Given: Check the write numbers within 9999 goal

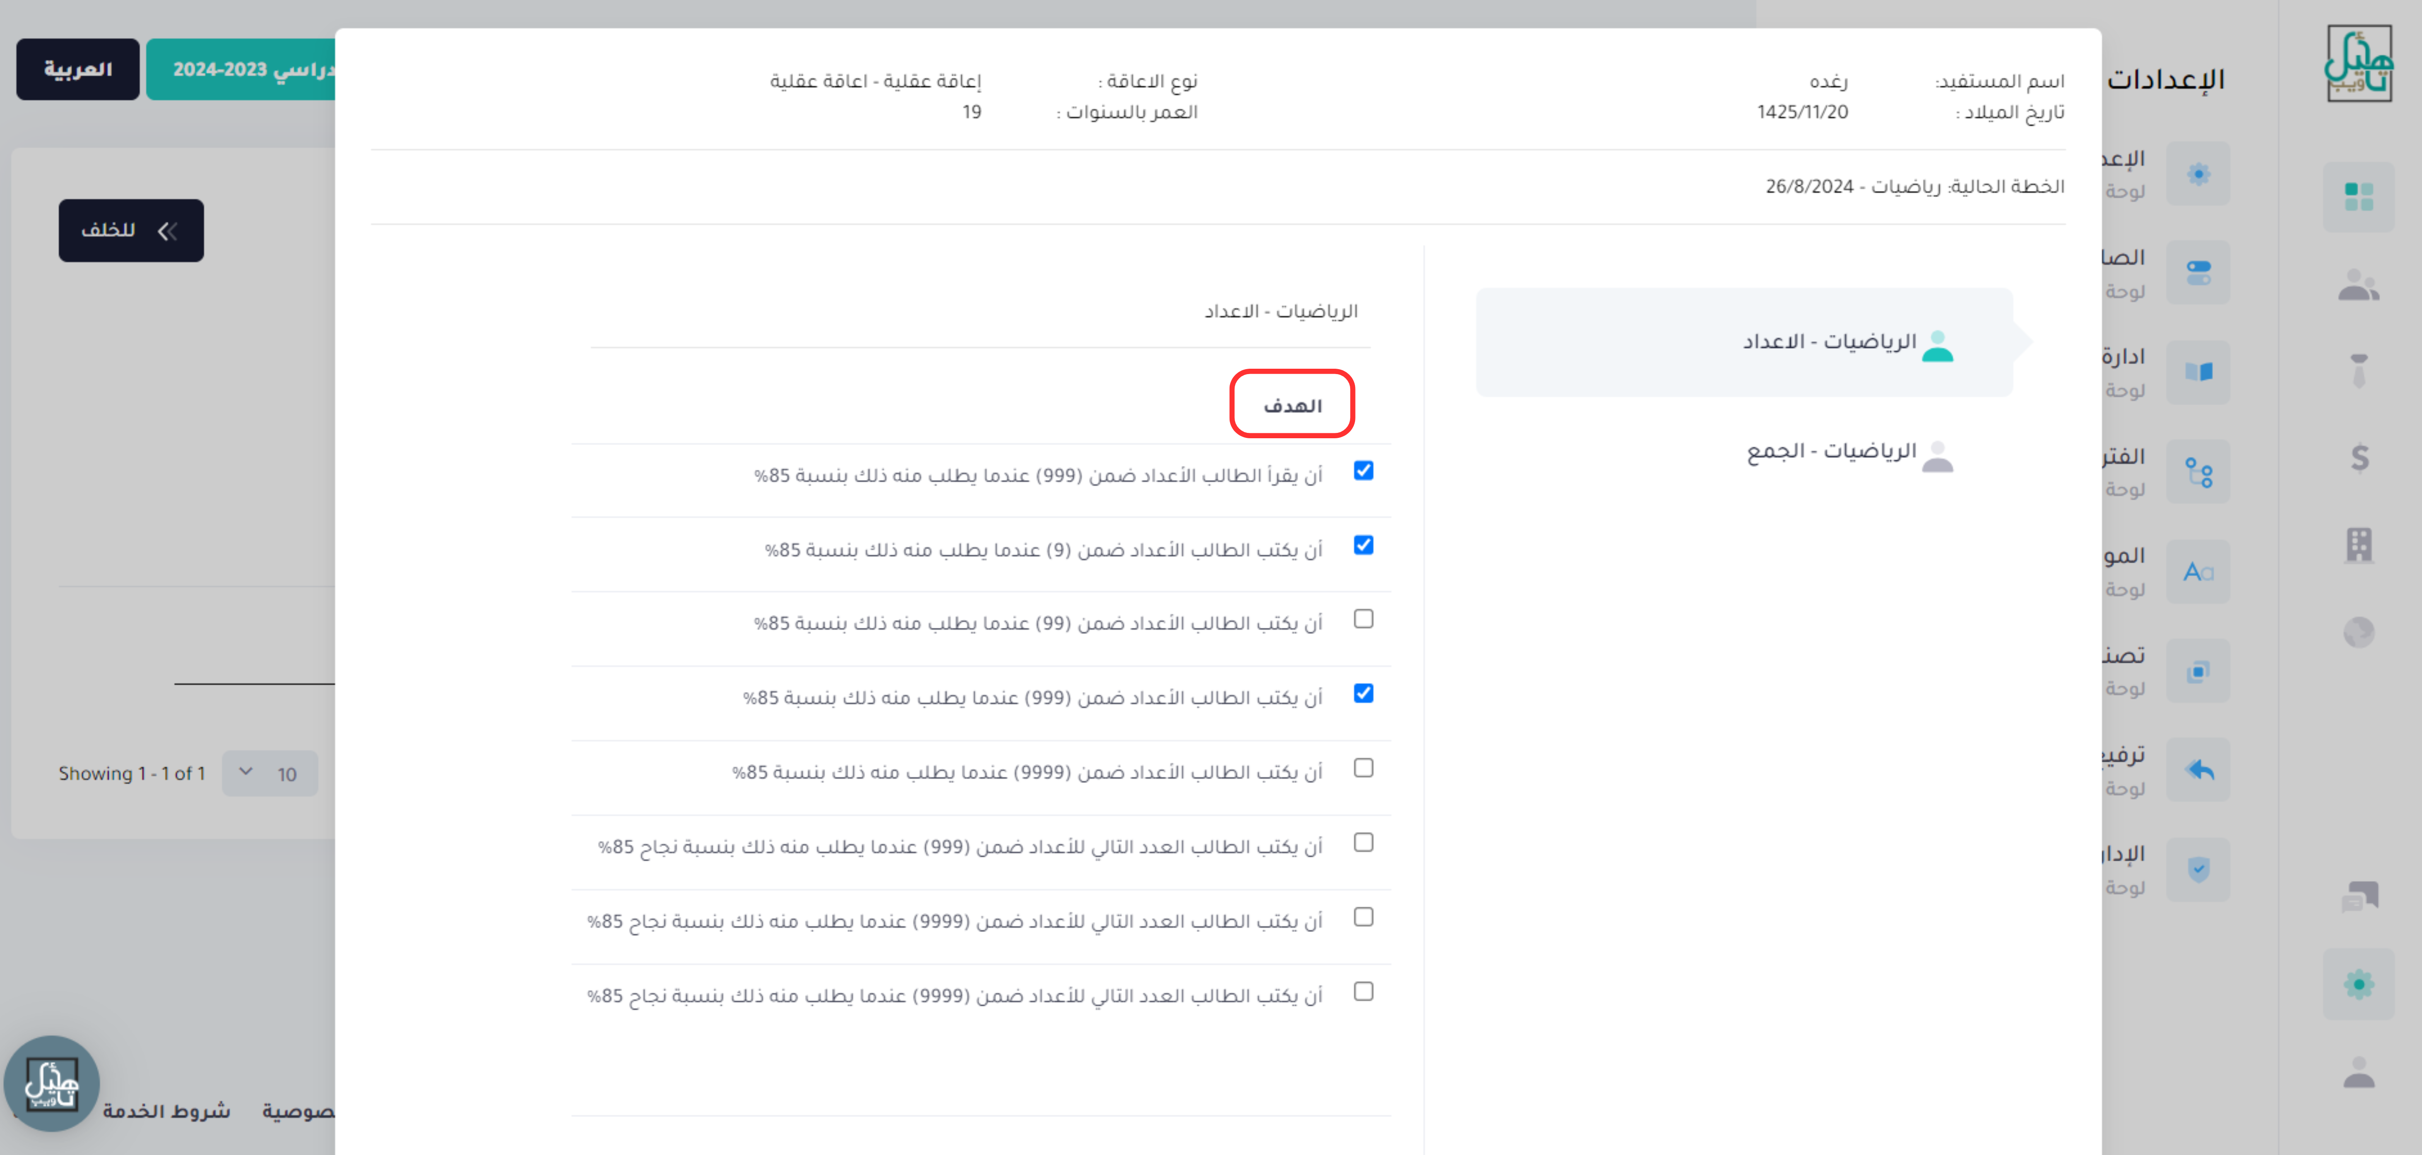Looking at the screenshot, I should (x=1363, y=768).
